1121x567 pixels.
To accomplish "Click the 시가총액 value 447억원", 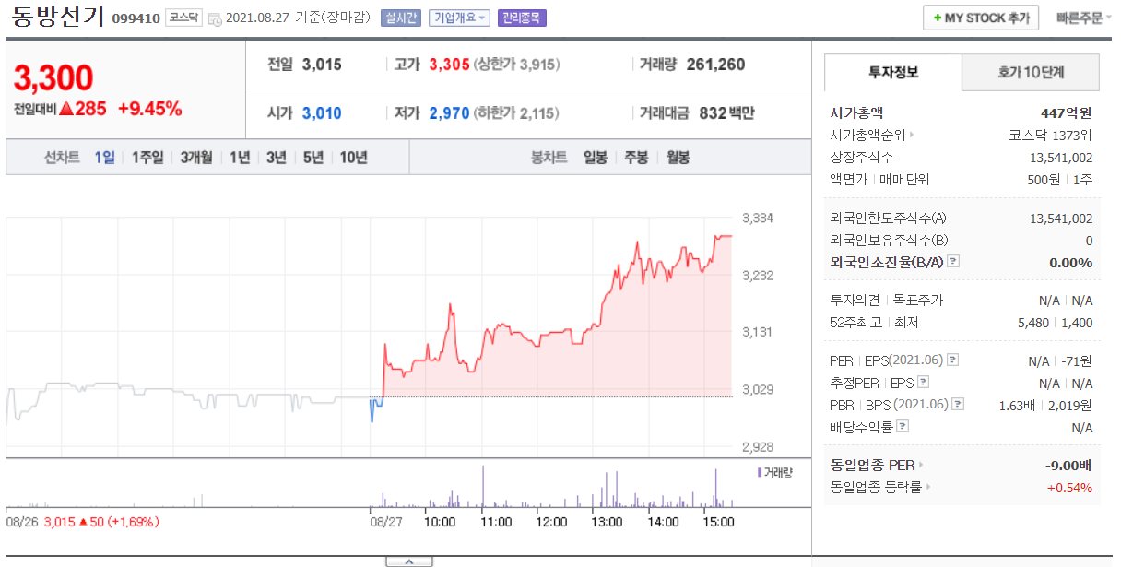I will coord(1066,113).
